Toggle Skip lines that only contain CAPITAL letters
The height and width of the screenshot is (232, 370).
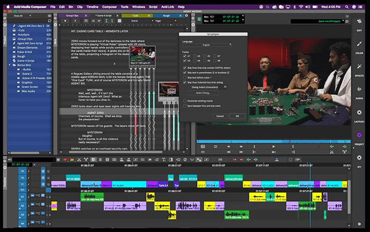[x=185, y=68]
